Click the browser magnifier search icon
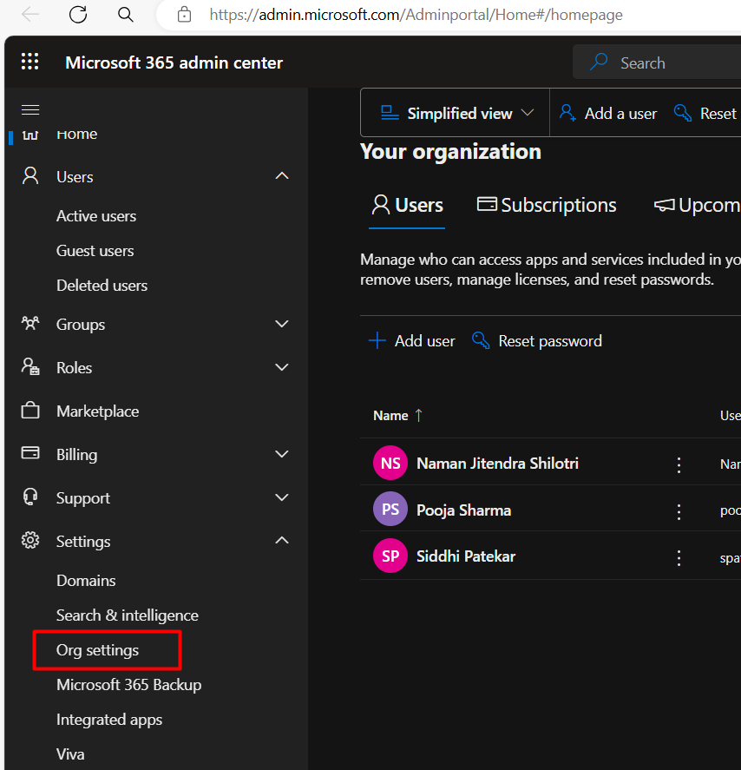The width and height of the screenshot is (741, 770). [126, 15]
